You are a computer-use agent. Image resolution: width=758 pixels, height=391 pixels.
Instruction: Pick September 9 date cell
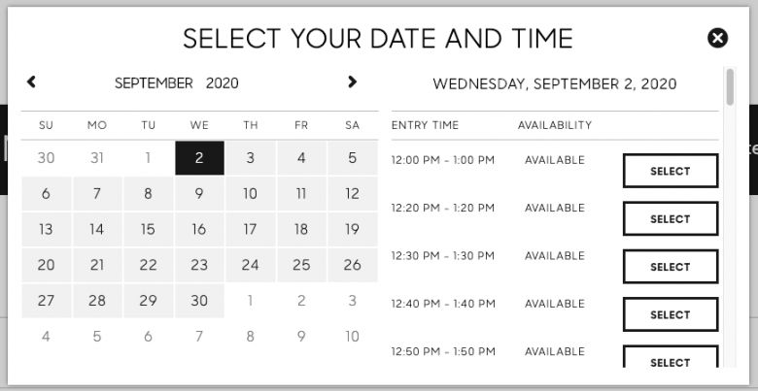(199, 194)
